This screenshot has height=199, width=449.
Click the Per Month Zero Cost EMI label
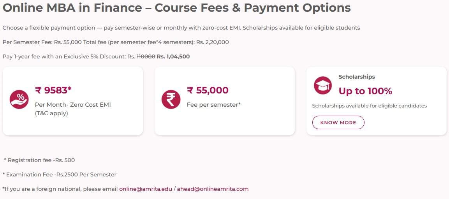coord(73,105)
